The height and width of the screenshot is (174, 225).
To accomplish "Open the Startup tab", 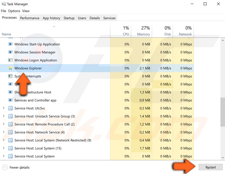I will tap(69, 18).
